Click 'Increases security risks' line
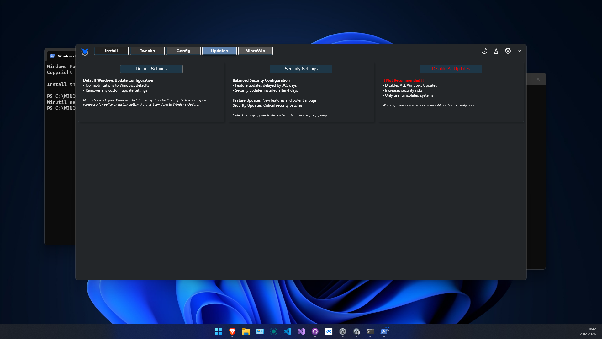The width and height of the screenshot is (602, 339). pos(402,90)
